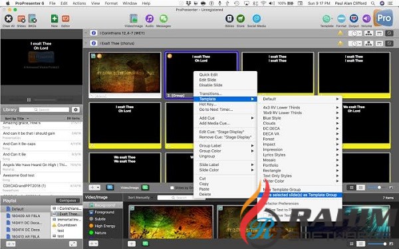The height and width of the screenshot is (249, 399).
Task: Click the Clear All toolbar icon
Action: click(9, 19)
